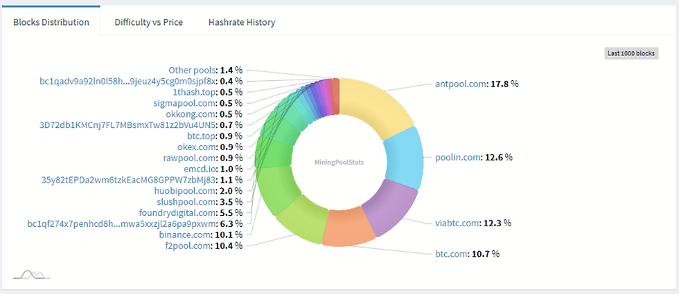Open the sigmapool.com link
This screenshot has height=294, width=679.
[184, 103]
